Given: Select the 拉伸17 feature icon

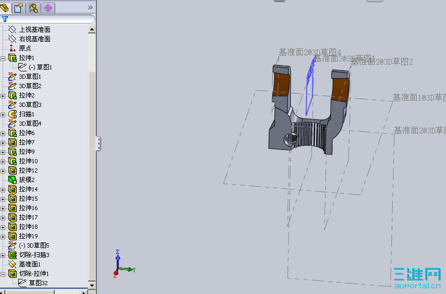Looking at the screenshot, I should click(12, 217).
